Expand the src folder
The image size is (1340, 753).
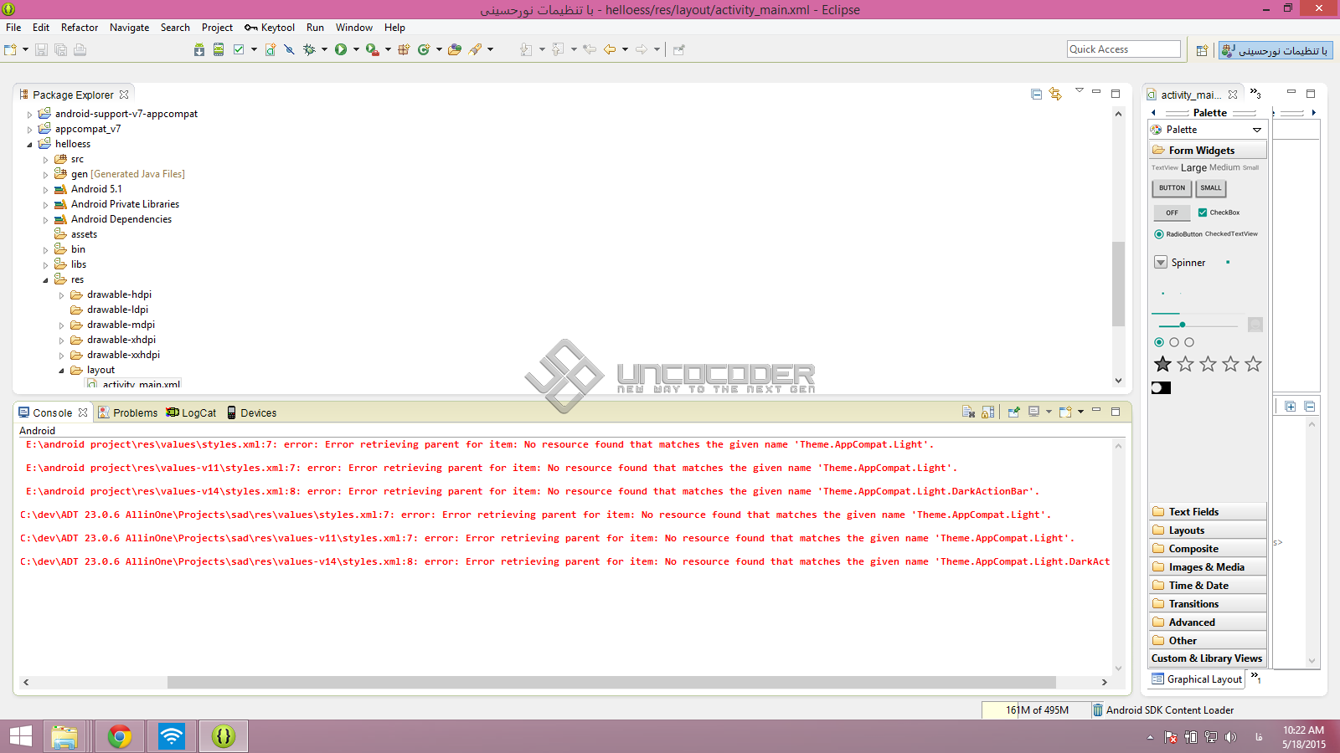[x=45, y=160]
